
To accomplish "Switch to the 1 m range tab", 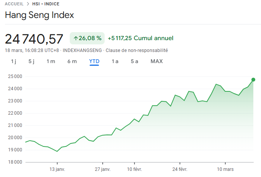I will coord(51,62).
